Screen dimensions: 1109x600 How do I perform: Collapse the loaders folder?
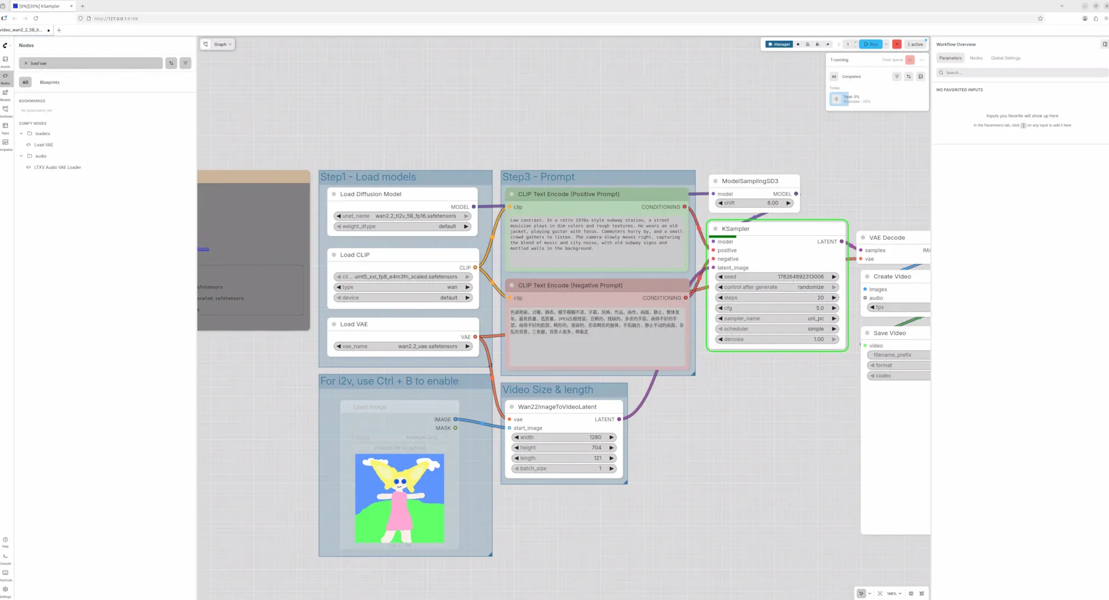click(22, 134)
